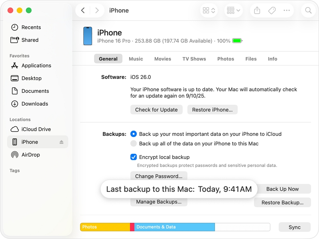Open the group-by dropdown in toolbar
Screen dimensions: 319x239
233,10
